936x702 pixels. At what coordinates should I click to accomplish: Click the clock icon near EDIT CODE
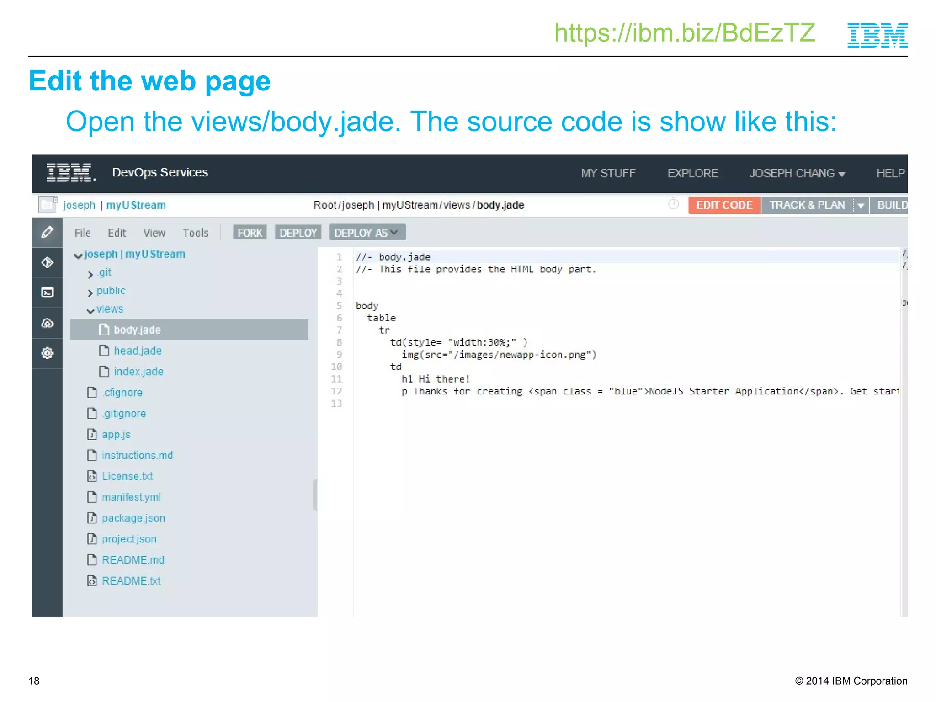click(673, 204)
